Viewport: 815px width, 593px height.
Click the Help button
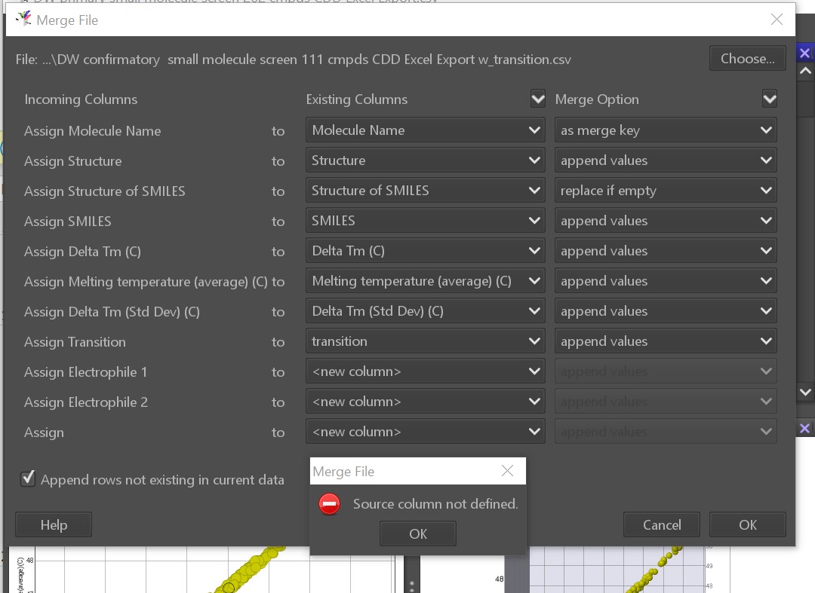(x=54, y=525)
